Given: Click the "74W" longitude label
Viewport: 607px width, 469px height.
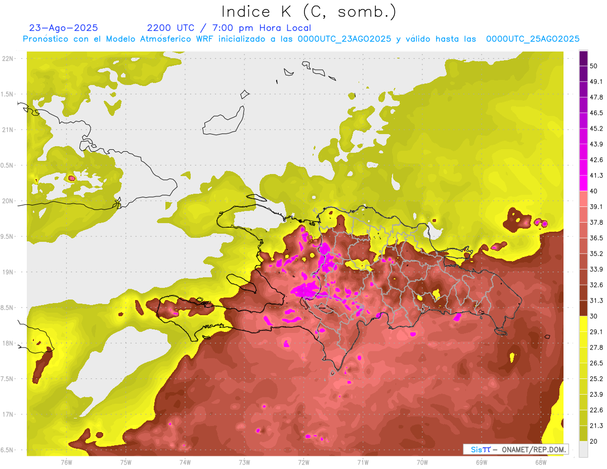Looking at the screenshot, I should click(x=185, y=462).
